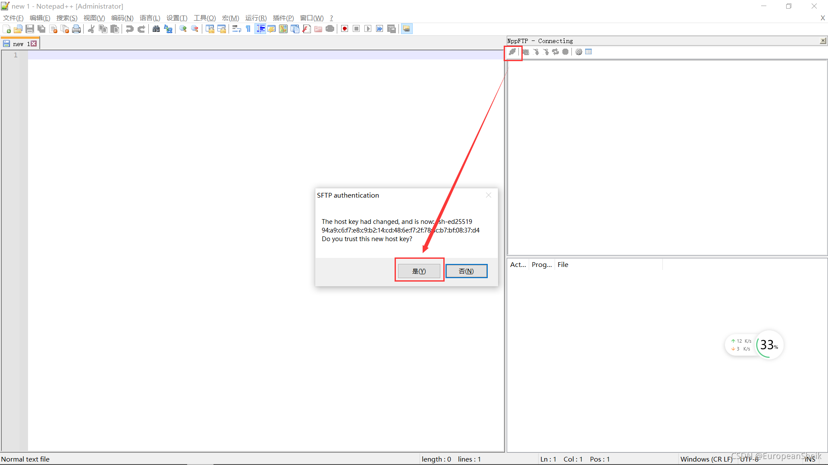Click NppFTP upload file icon
This screenshot has width=828, height=465.
coord(546,52)
